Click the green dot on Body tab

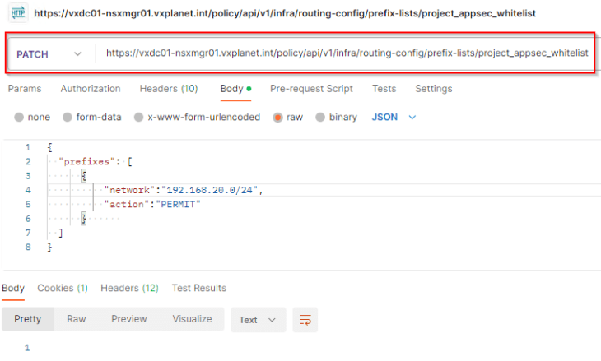249,89
